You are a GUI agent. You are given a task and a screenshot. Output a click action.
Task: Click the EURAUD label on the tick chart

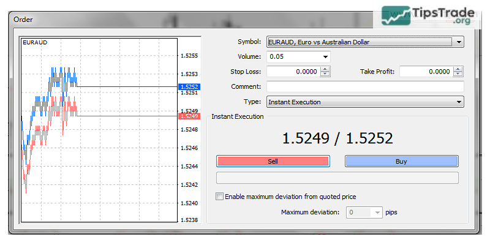click(x=34, y=43)
